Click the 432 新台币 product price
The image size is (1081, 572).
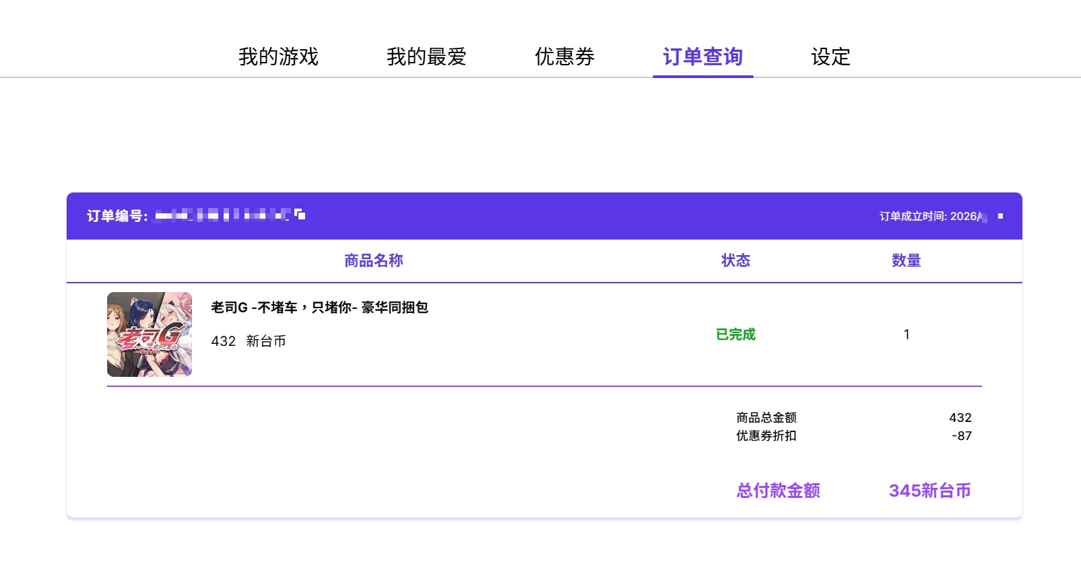(248, 341)
